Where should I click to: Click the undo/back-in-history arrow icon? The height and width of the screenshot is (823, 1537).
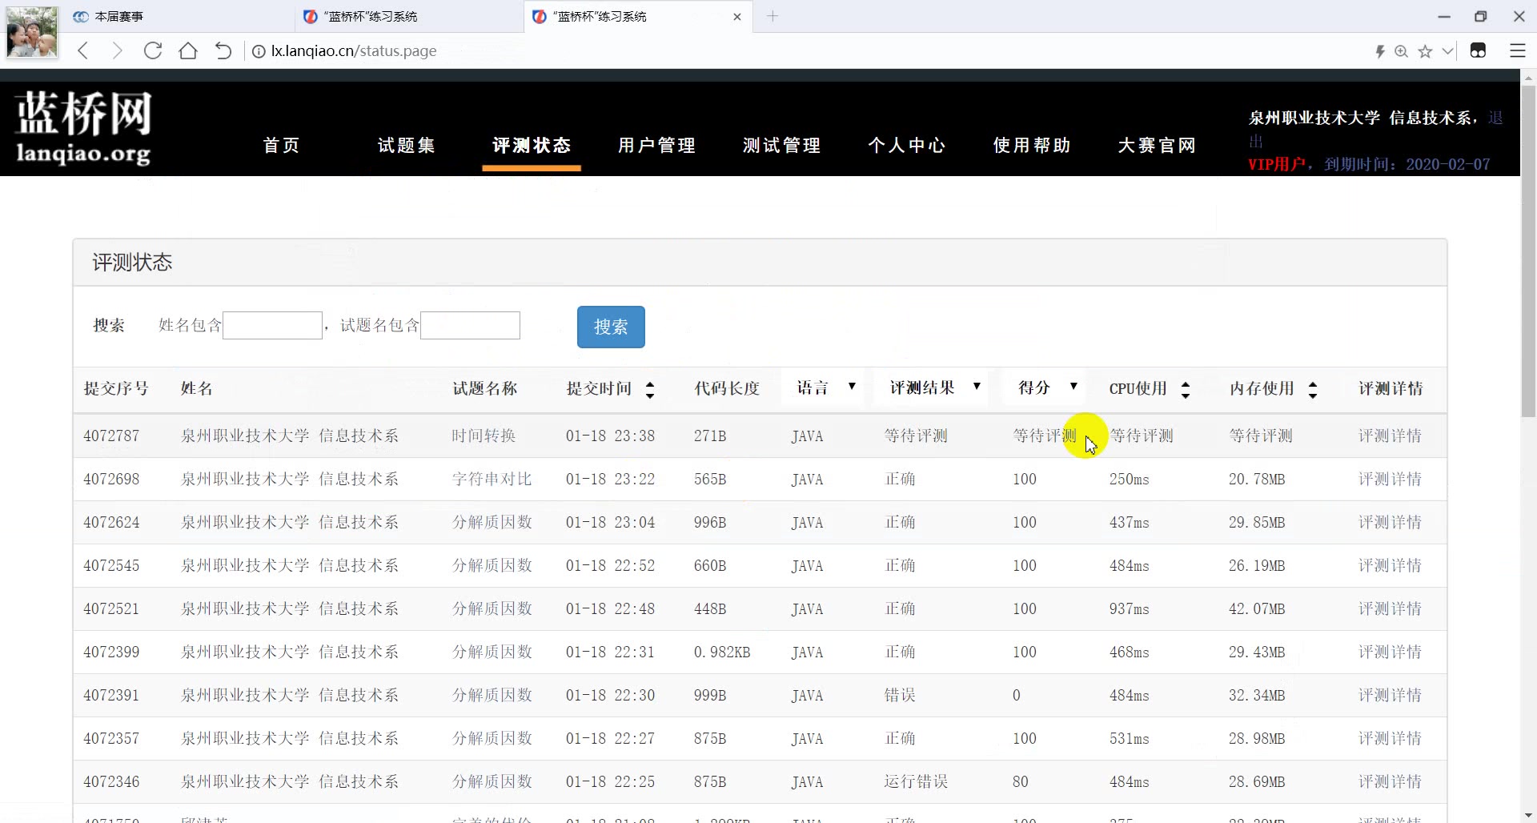click(223, 50)
